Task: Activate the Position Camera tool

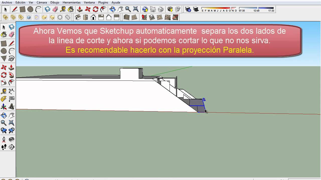Action: 4,139
